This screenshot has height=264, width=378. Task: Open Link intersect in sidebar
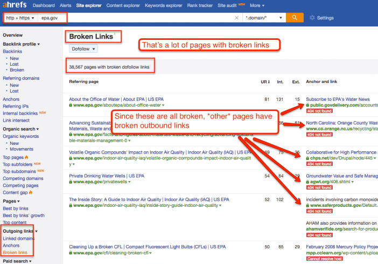16,121
